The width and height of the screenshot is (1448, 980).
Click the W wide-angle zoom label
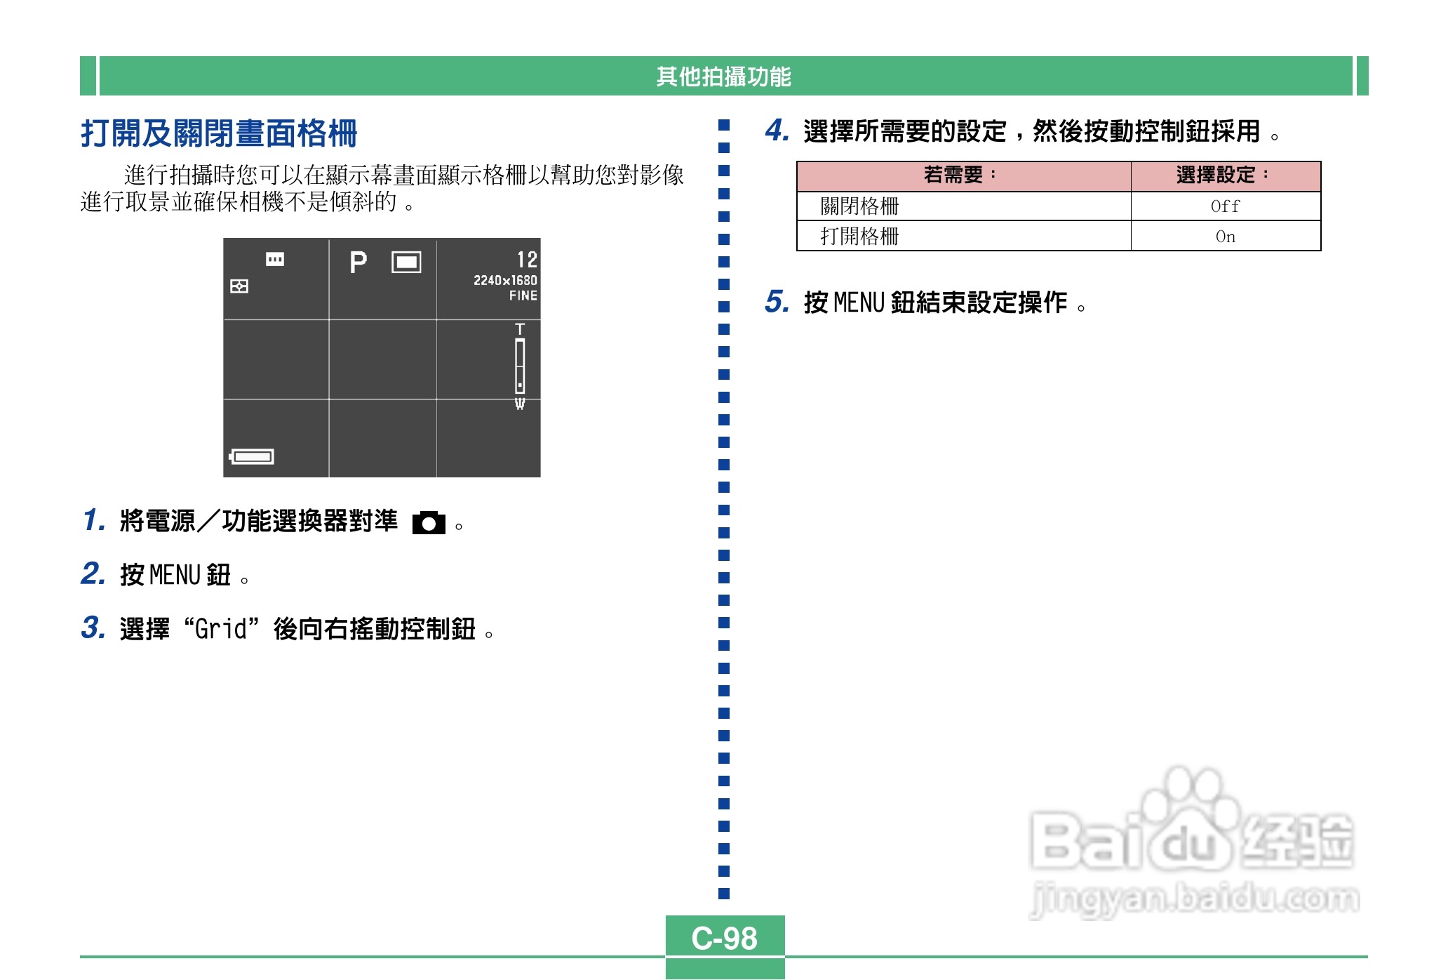click(x=520, y=404)
